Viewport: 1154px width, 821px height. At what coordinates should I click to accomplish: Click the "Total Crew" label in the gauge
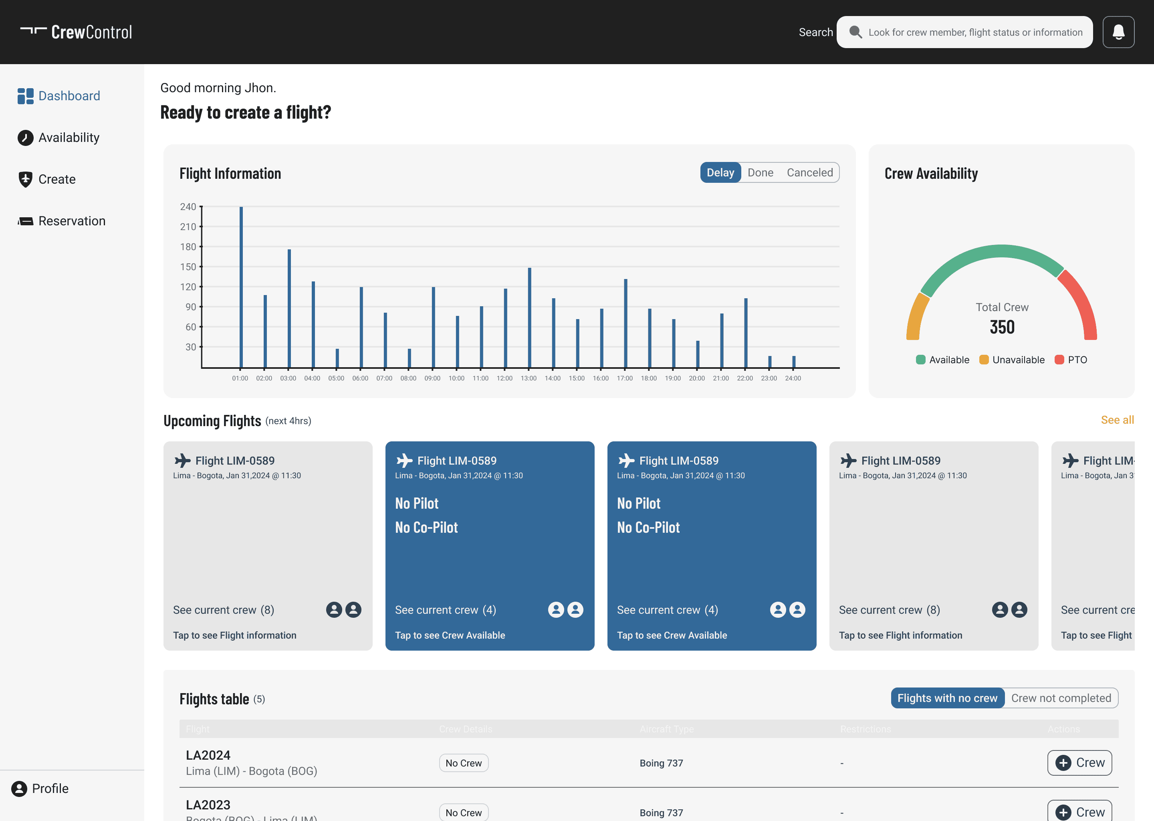pos(1002,307)
